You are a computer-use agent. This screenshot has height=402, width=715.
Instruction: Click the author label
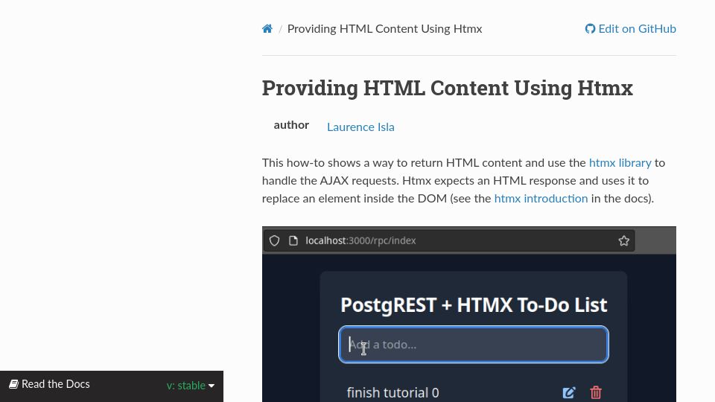click(291, 125)
